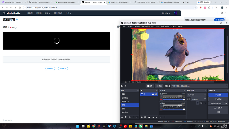229x129 pixels.
Task: Bookmark this page with the star icon
Action: (195, 7)
